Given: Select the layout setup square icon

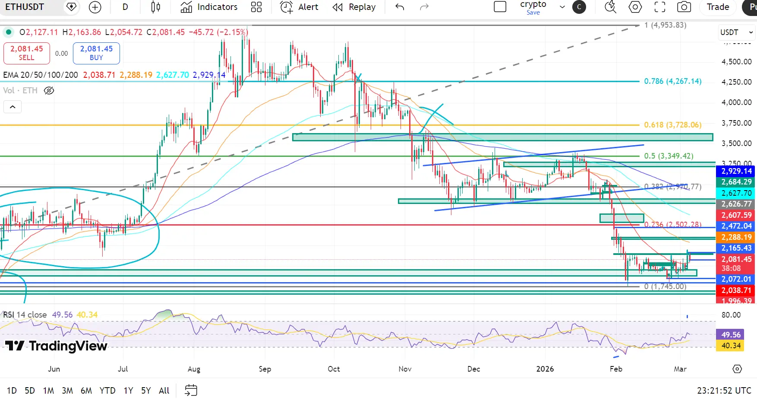Looking at the screenshot, I should pyautogui.click(x=500, y=7).
